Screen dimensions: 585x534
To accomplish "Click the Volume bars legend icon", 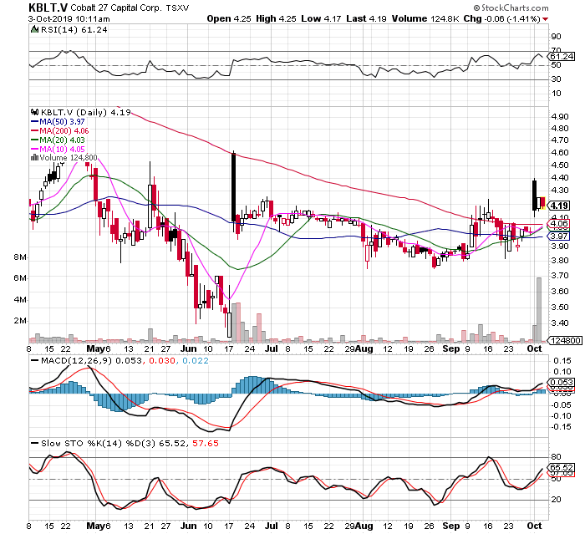I will click(33, 156).
